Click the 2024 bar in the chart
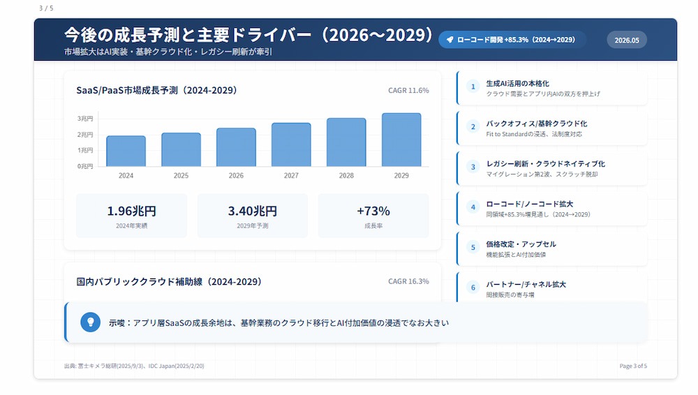 pyautogui.click(x=126, y=151)
